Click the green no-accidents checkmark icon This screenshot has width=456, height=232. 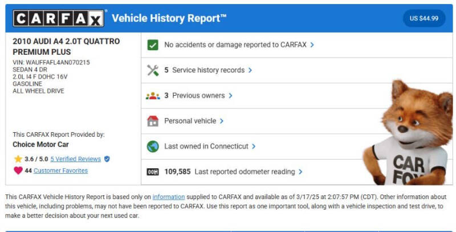pyautogui.click(x=153, y=45)
